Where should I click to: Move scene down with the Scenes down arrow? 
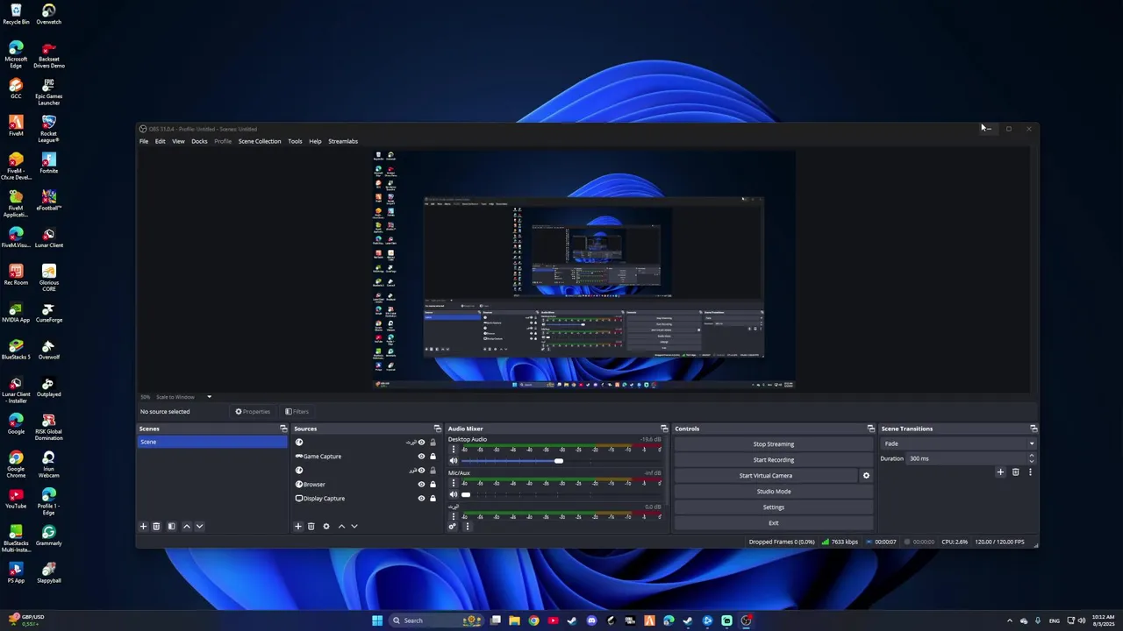tap(199, 527)
